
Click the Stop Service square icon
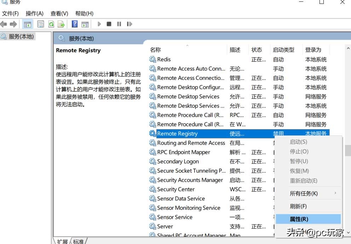tap(109, 24)
